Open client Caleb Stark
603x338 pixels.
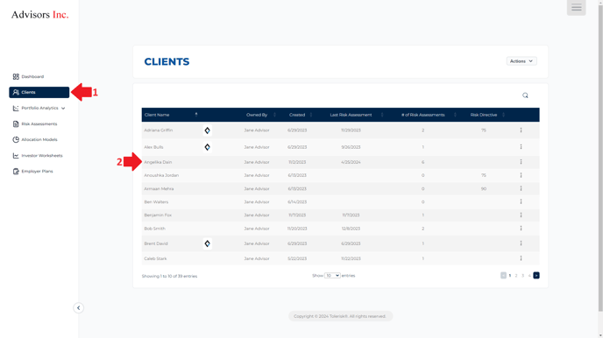point(155,258)
